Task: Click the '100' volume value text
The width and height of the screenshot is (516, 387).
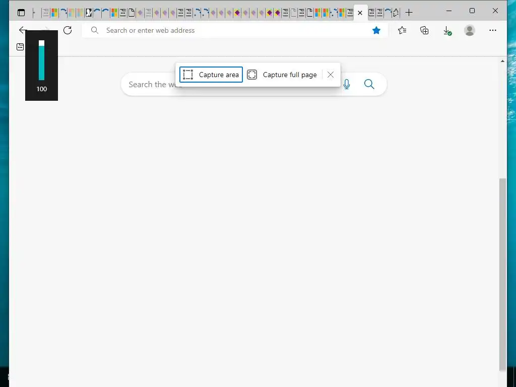Action: (x=41, y=89)
